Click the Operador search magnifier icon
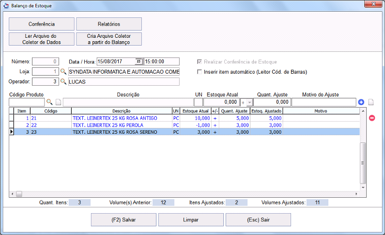This screenshot has width=385, height=235. 63,81
